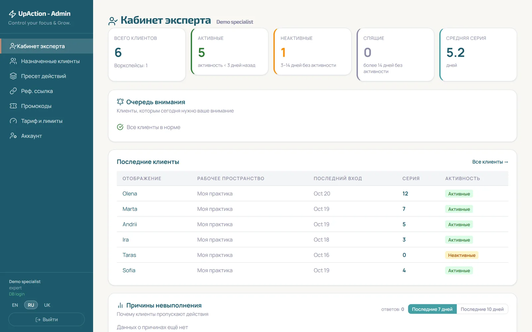Open client Olena's row name

tap(130, 194)
